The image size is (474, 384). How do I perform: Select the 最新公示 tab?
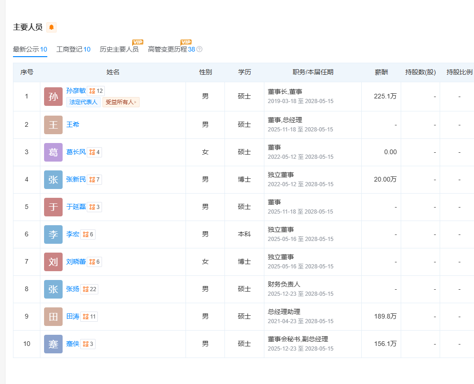click(x=30, y=49)
